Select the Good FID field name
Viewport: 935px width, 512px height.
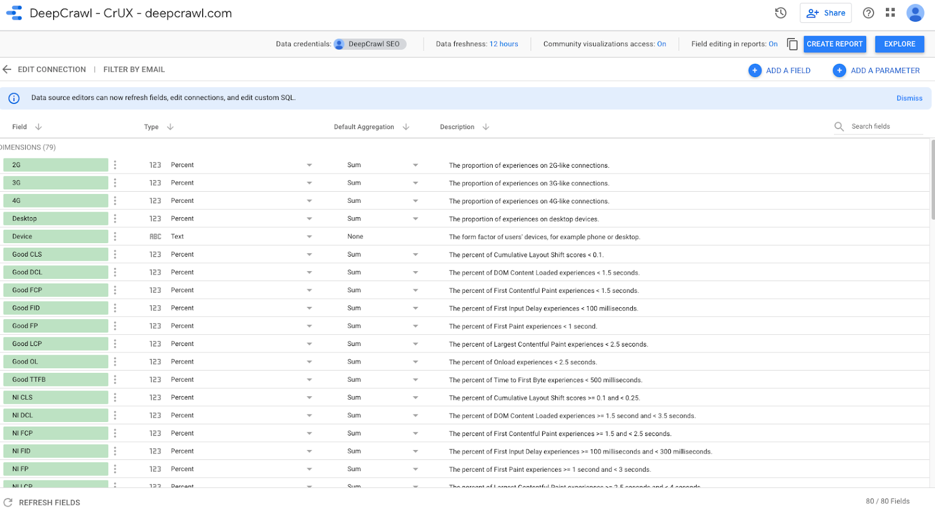[56, 308]
